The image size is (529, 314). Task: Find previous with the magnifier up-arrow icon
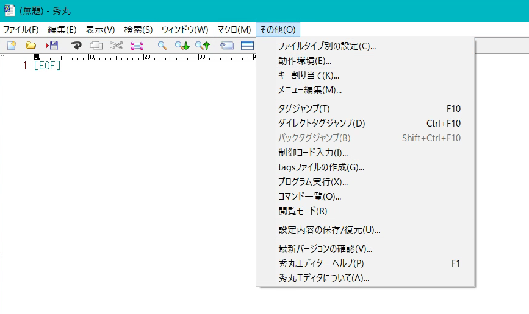(x=203, y=46)
